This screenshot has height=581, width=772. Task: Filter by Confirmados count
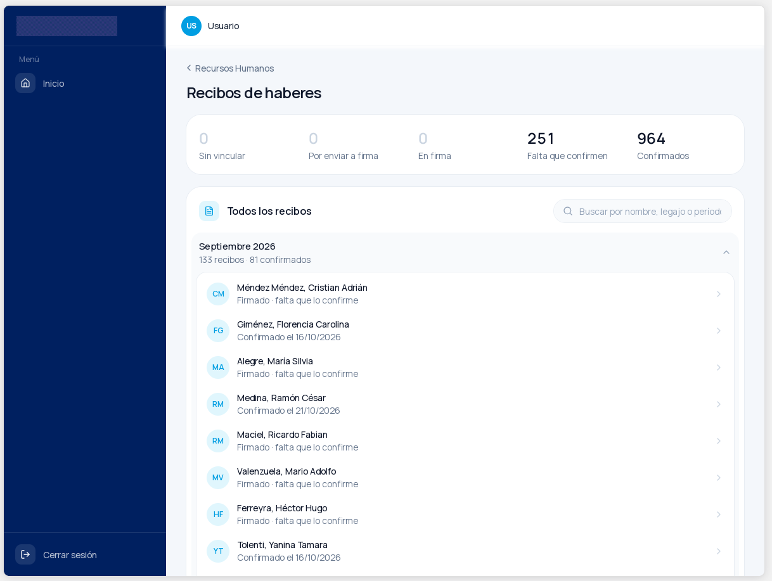coord(663,145)
